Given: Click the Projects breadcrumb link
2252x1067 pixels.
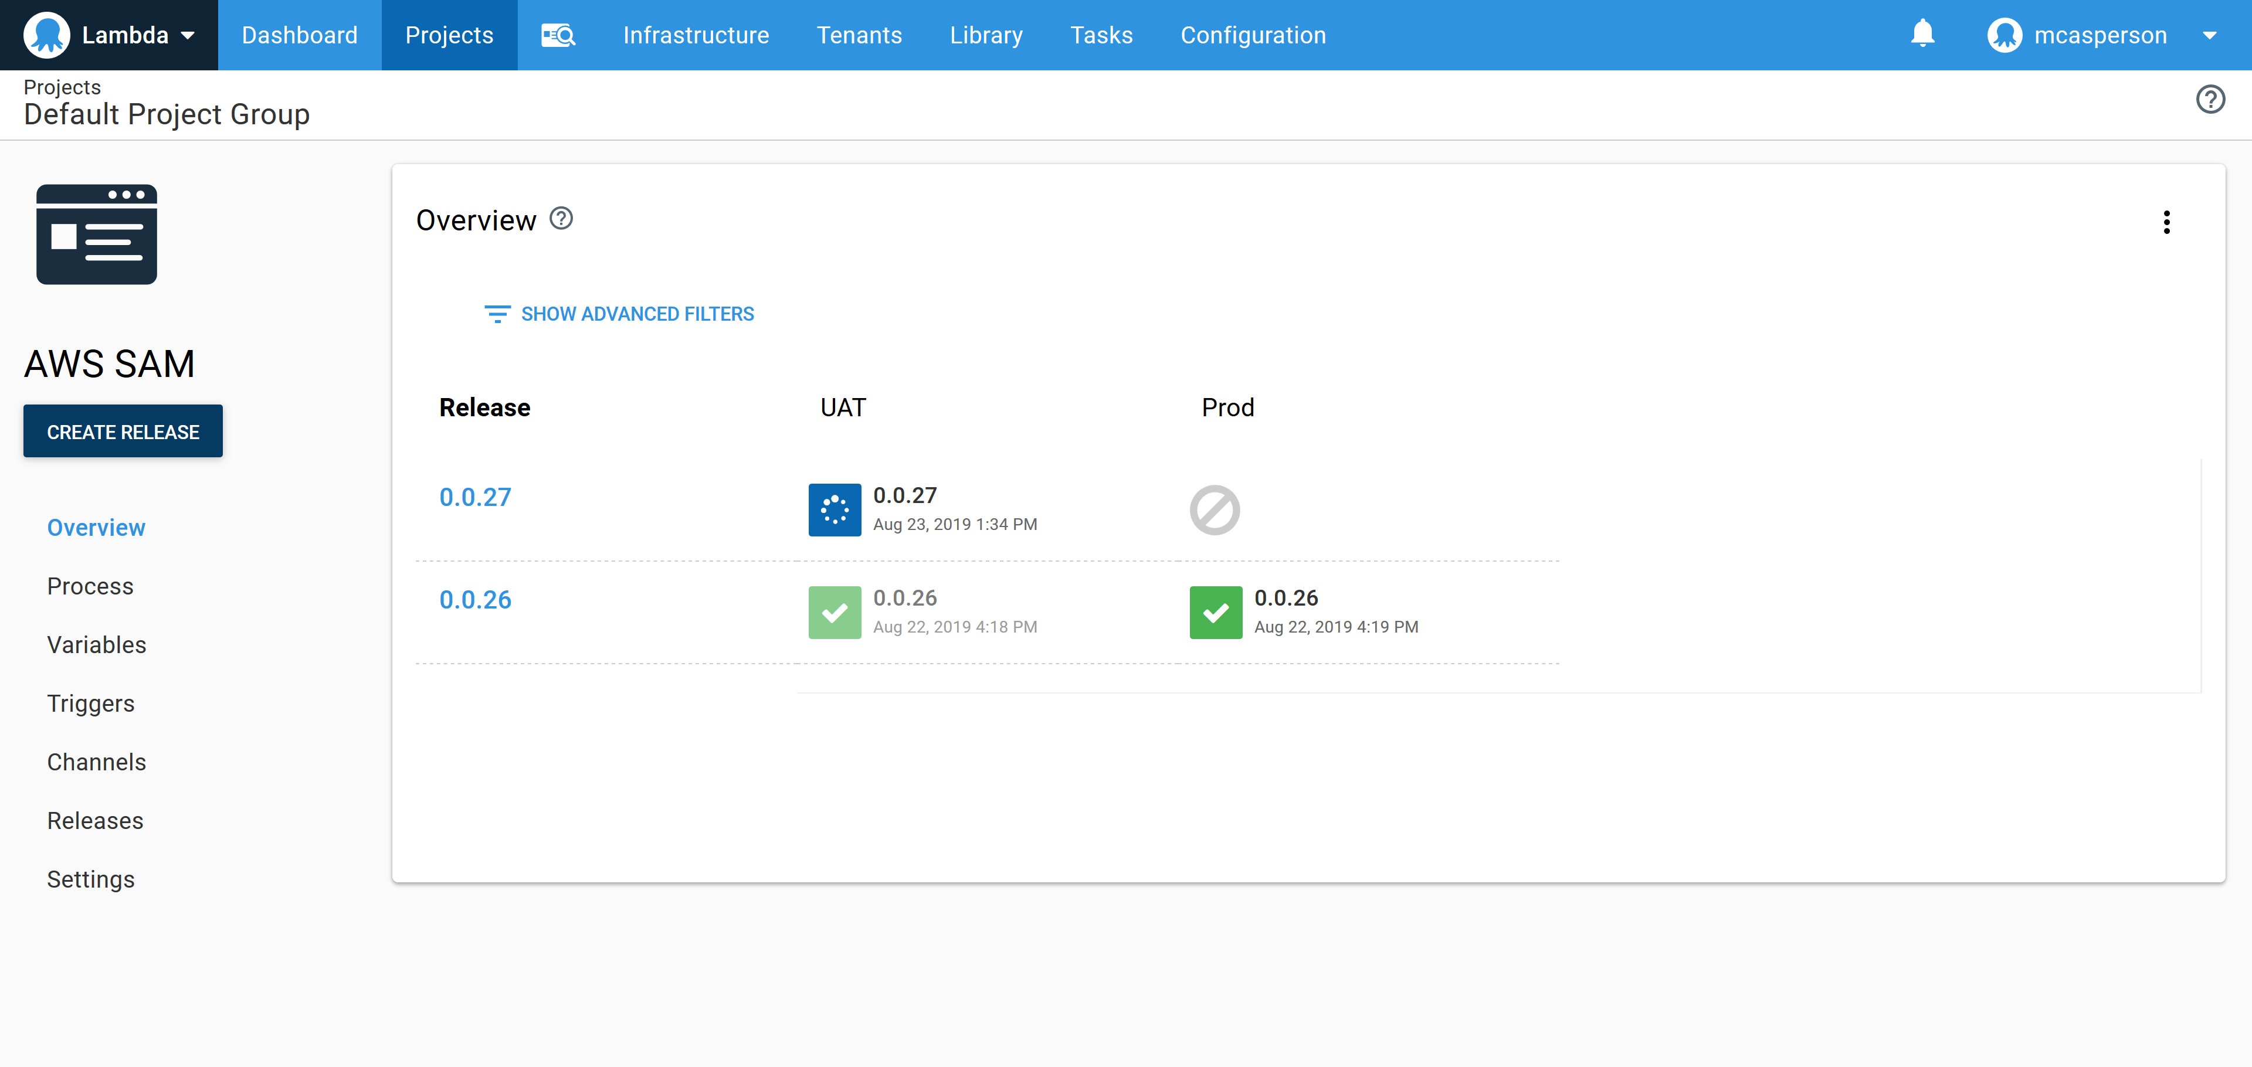Looking at the screenshot, I should (62, 87).
